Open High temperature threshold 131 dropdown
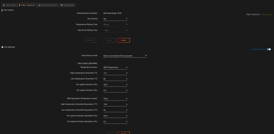The width and height of the screenshot is (274, 134). click(115, 73)
